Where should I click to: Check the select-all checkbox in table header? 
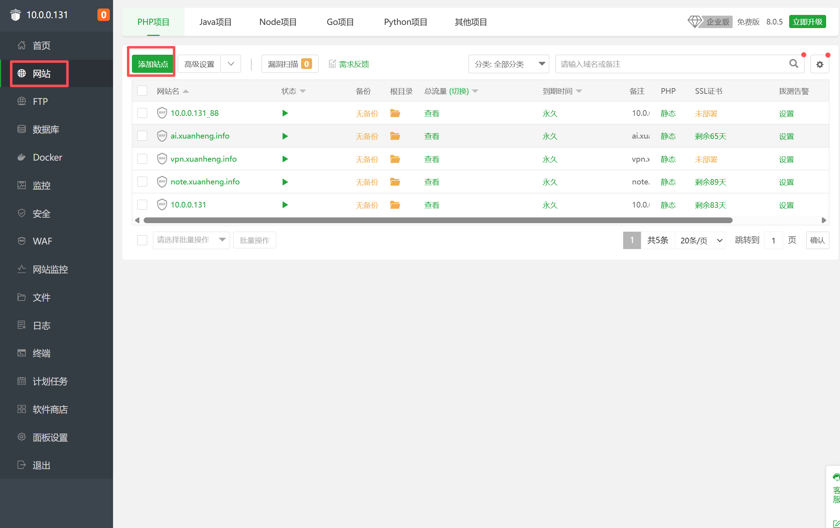(x=142, y=91)
